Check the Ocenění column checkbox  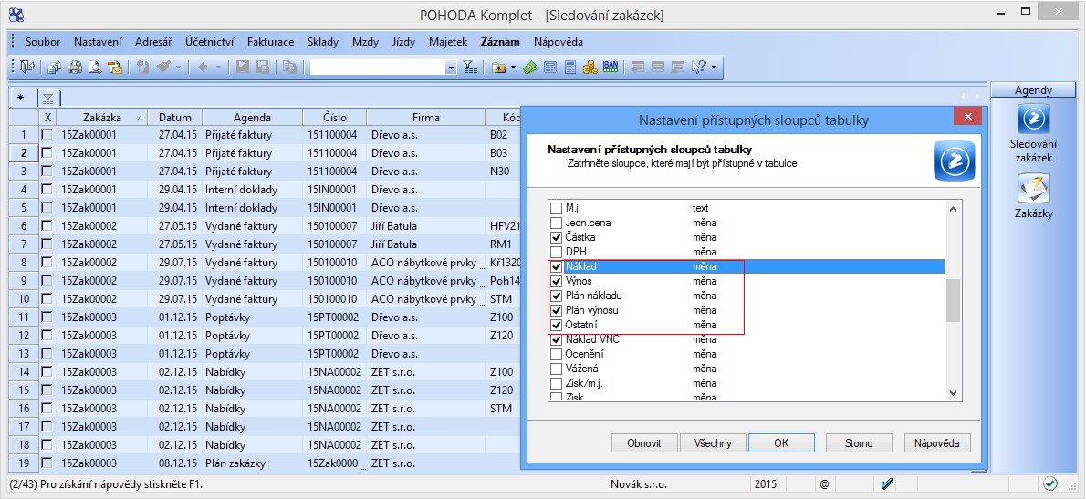pos(556,354)
